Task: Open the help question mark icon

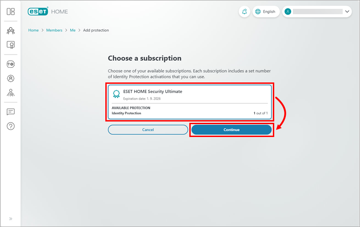Action: (x=11, y=126)
